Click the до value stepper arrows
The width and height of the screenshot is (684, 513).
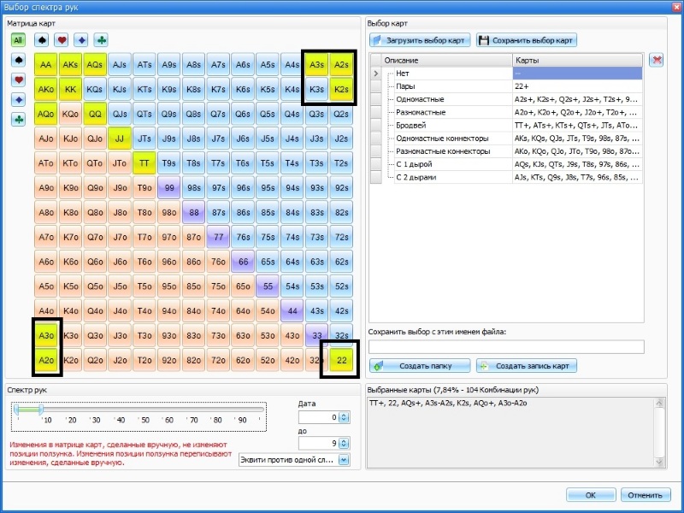tap(344, 444)
